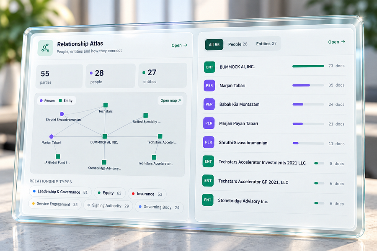Click the Stonebridge Advisory node on map
The height and width of the screenshot is (251, 377).
click(x=104, y=162)
